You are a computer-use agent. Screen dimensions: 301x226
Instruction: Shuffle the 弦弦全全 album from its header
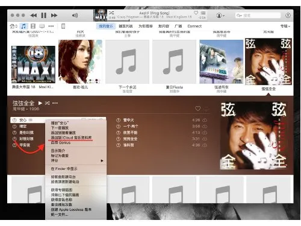[47, 103]
